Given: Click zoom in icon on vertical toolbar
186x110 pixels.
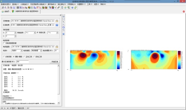Looking at the screenshot, I should 63,22.
